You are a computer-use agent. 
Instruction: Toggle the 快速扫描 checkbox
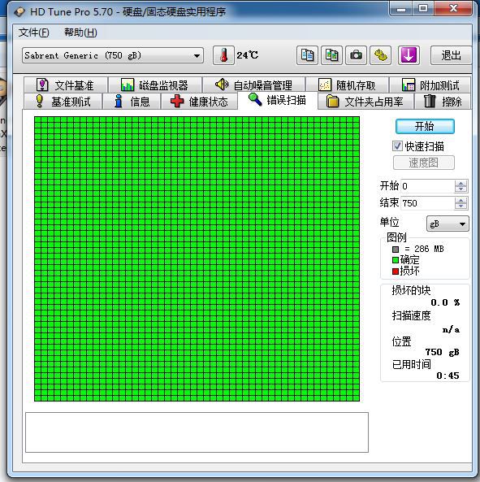pos(397,145)
